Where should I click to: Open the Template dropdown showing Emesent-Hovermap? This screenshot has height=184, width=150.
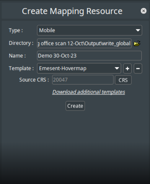79,68
